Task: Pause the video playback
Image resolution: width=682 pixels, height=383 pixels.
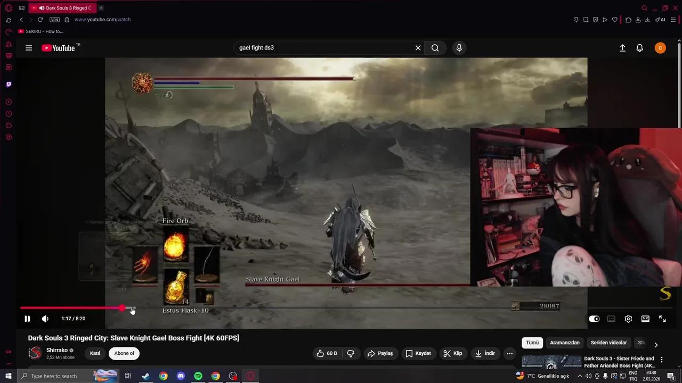Action: tap(27, 319)
